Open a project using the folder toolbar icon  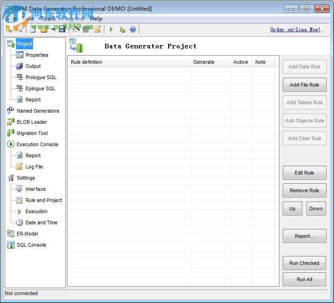44,29
